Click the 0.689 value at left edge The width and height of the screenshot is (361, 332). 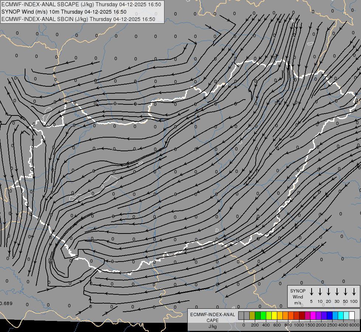(6, 304)
